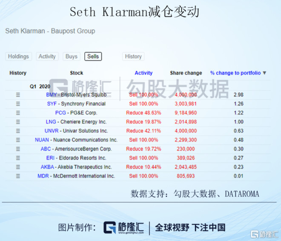Open the NUAN ticker link
The image size is (281, 241).
tap(42, 140)
